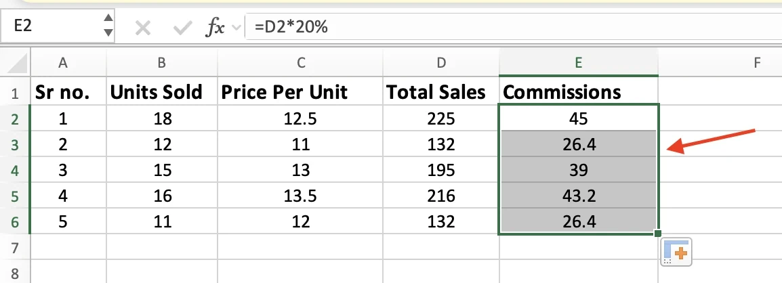Click the Price Per Unit cell 12.5
Viewport: 782px width, 283px height.
[x=300, y=118]
